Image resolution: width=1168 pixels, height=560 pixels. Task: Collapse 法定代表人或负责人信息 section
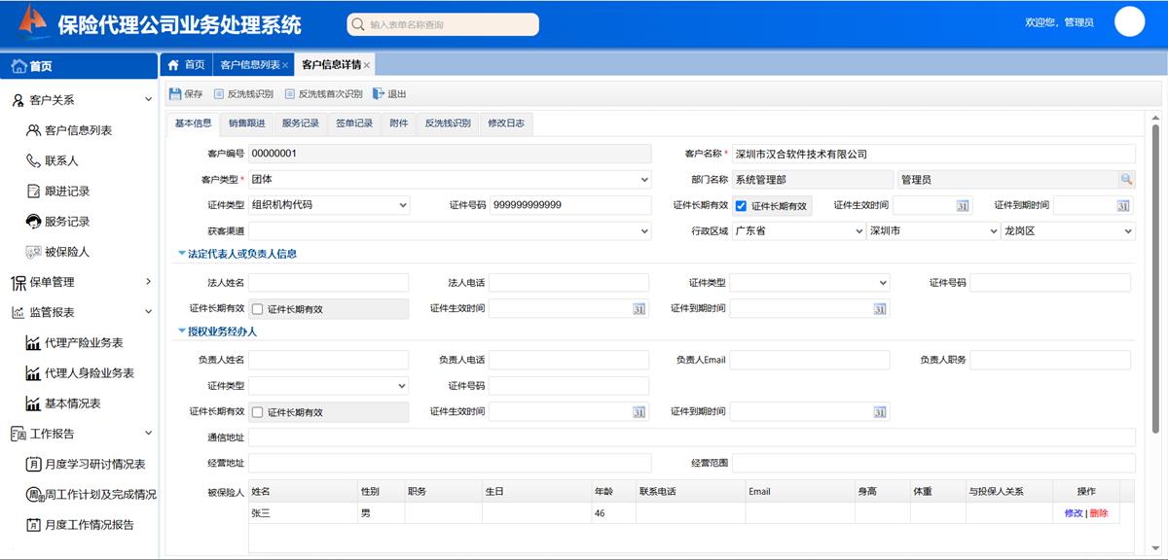pyautogui.click(x=181, y=254)
